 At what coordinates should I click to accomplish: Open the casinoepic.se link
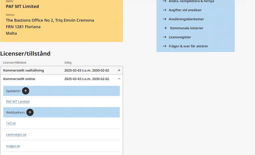[x=16, y=135]
